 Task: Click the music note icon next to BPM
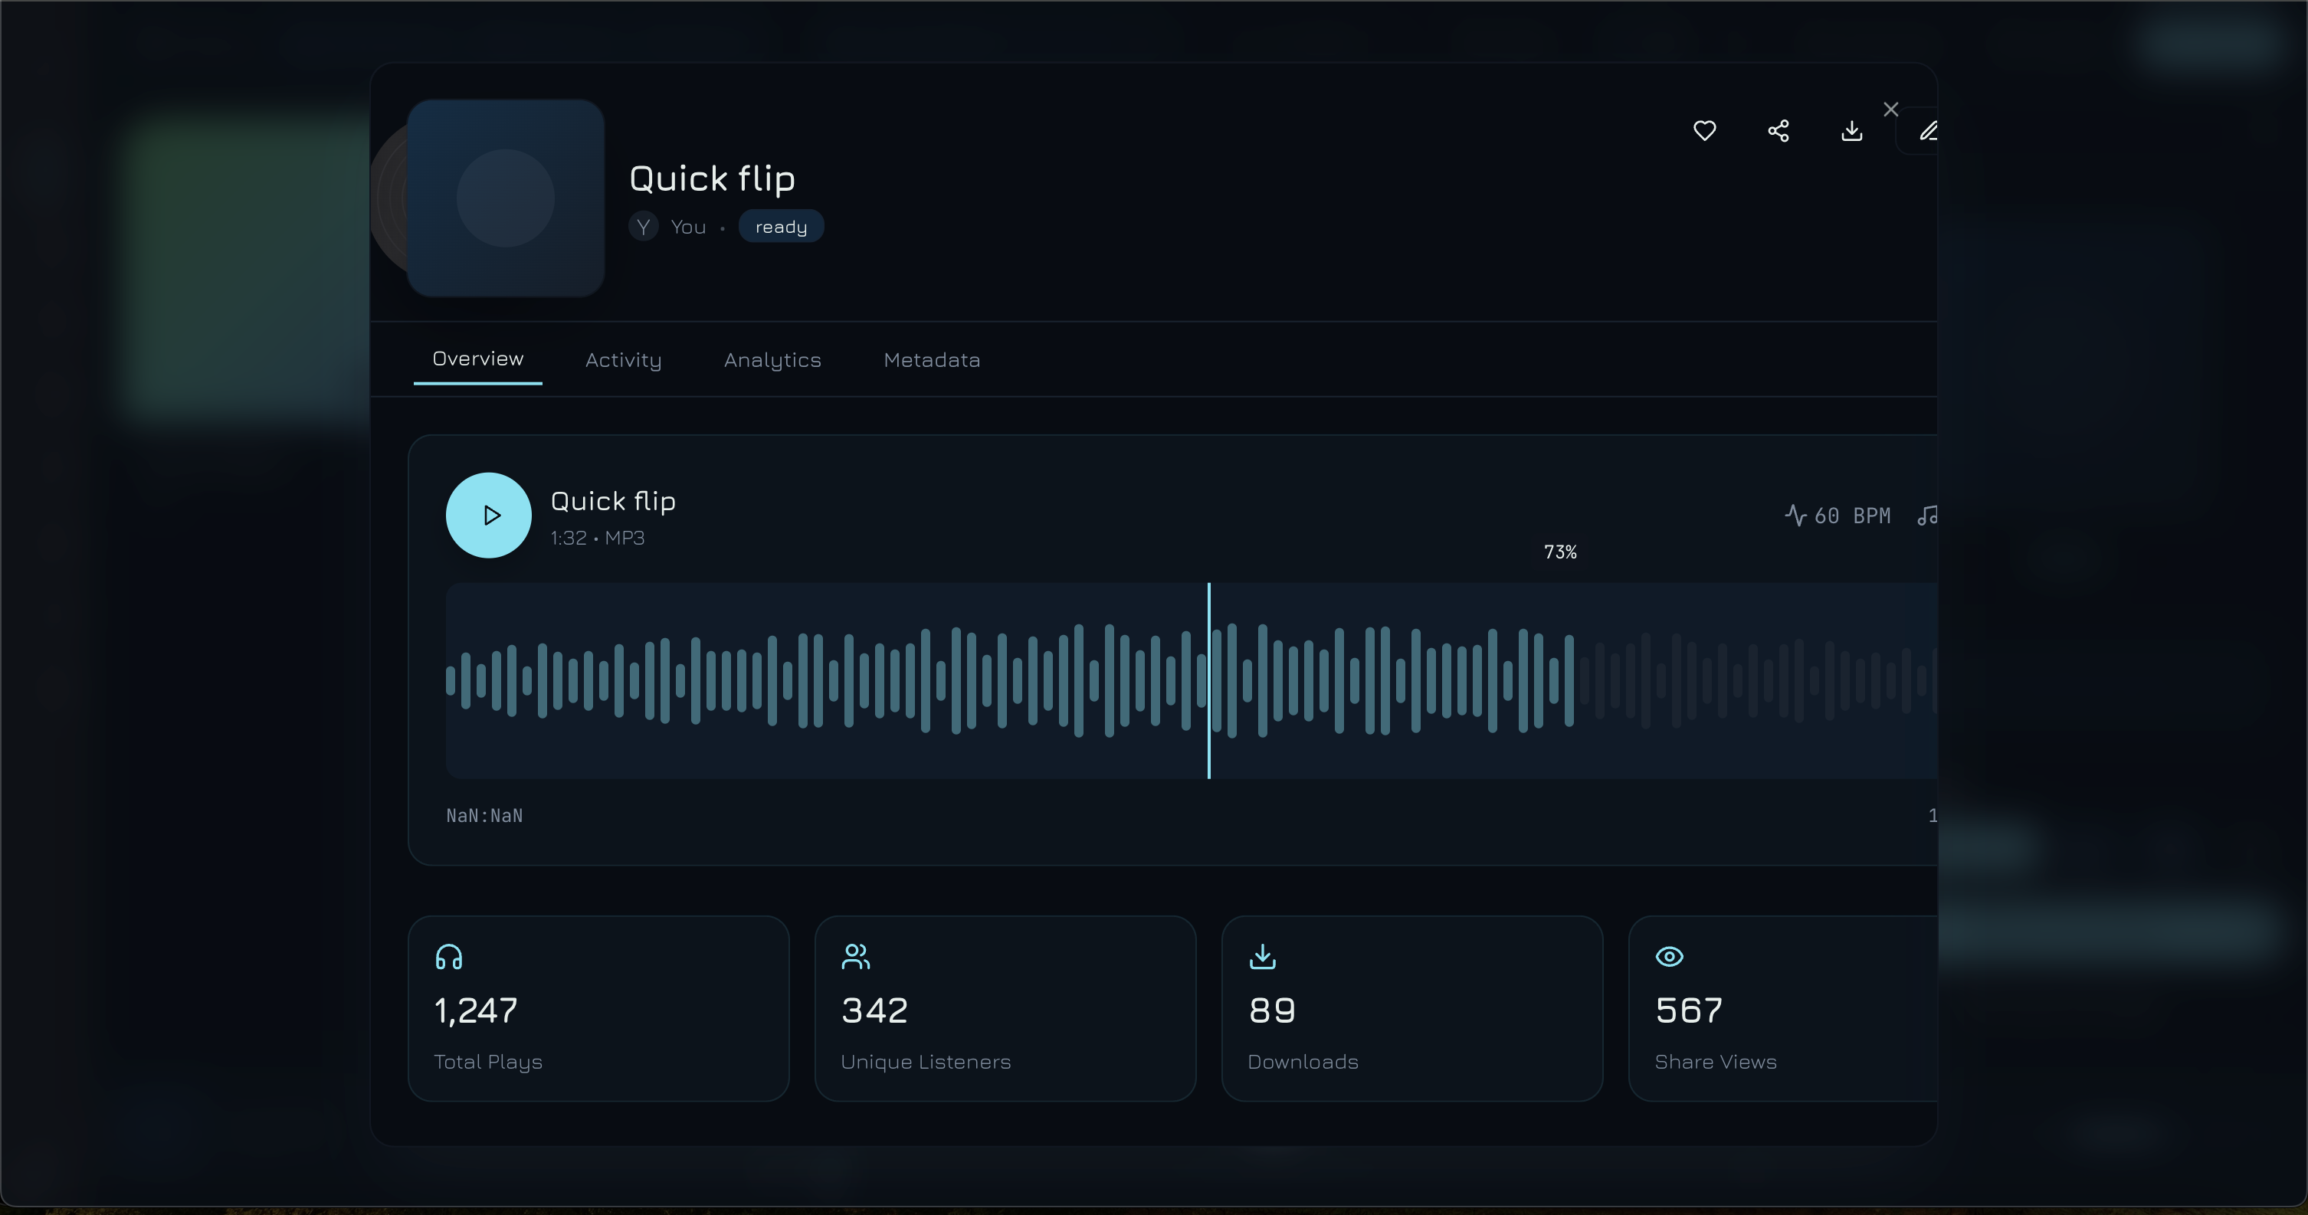[x=1926, y=516]
